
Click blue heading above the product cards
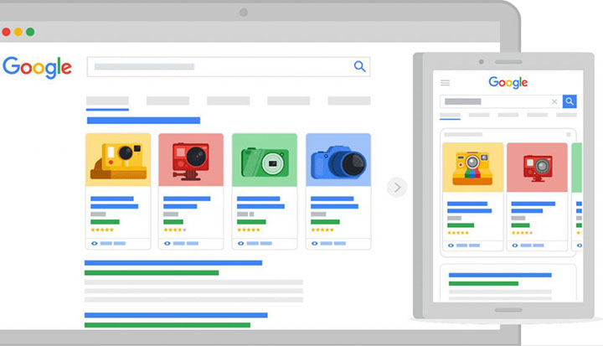point(143,121)
